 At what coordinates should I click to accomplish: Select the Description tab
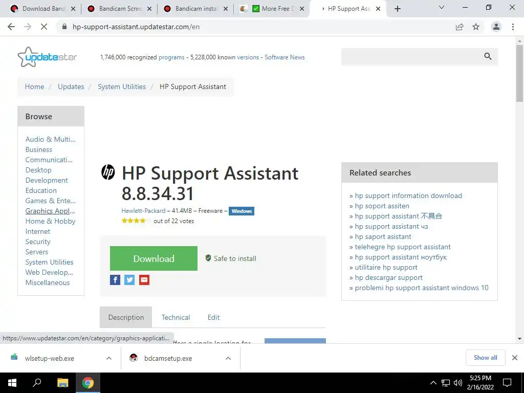(126, 317)
